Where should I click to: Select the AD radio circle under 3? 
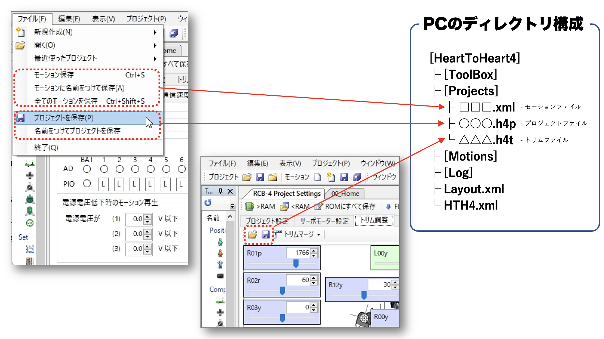click(x=135, y=169)
